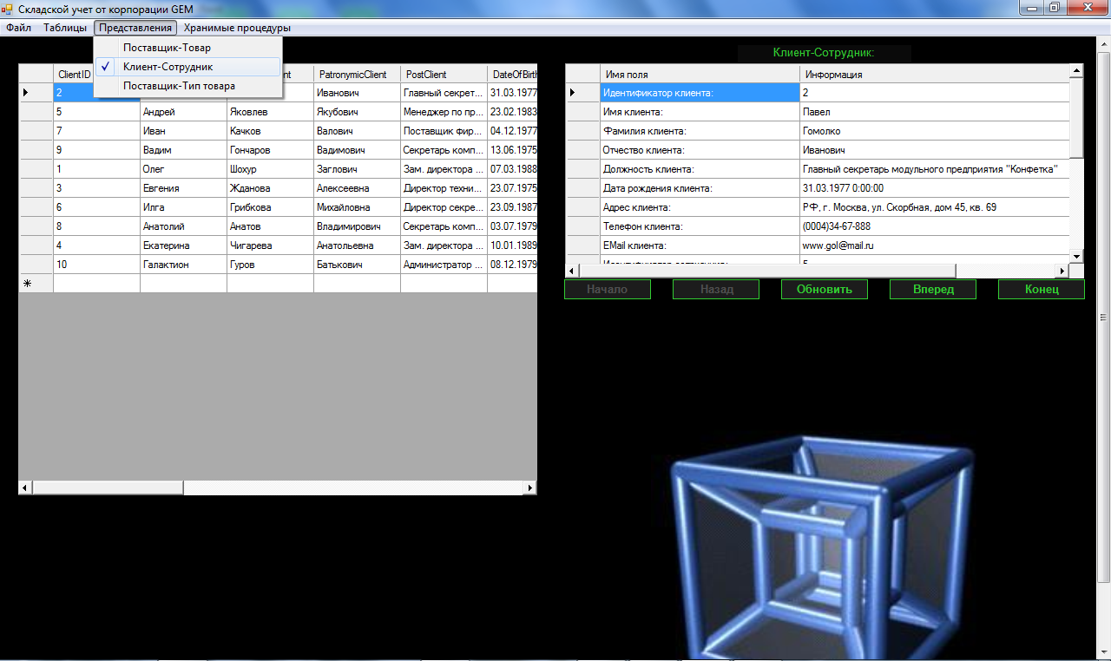
Task: Open the Хранимые процедуры menu
Action: [x=237, y=28]
